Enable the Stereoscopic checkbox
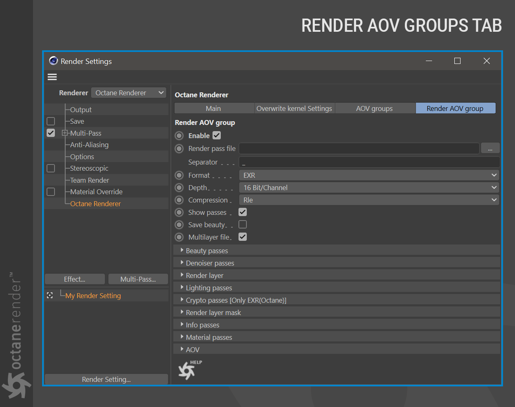 click(51, 168)
